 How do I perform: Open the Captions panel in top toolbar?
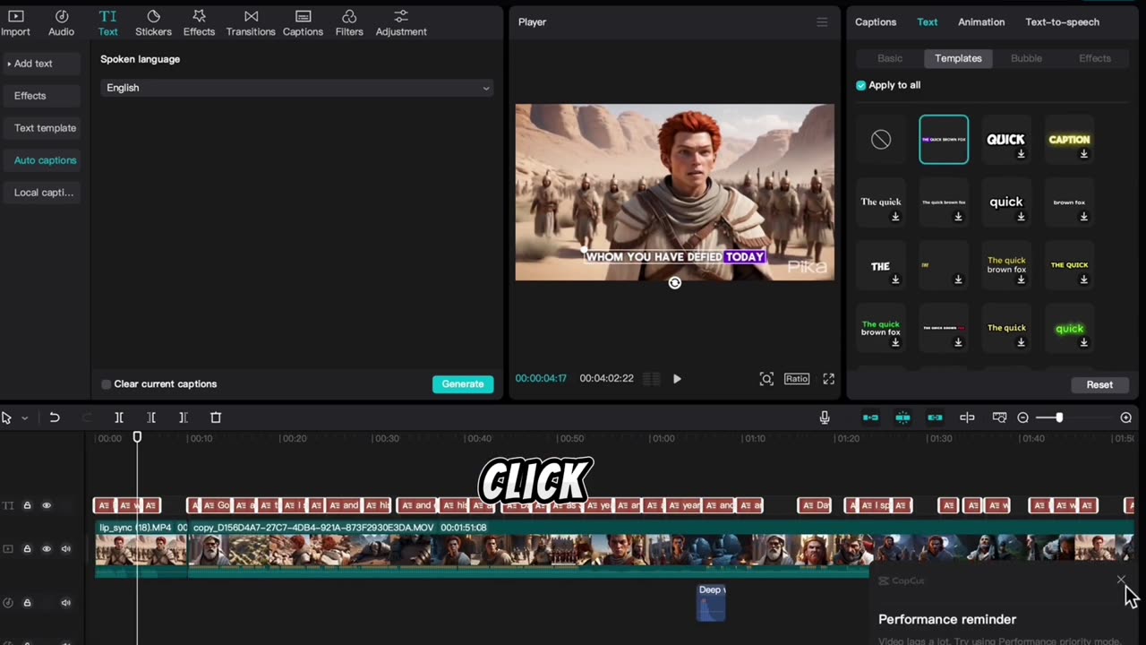[x=303, y=22]
